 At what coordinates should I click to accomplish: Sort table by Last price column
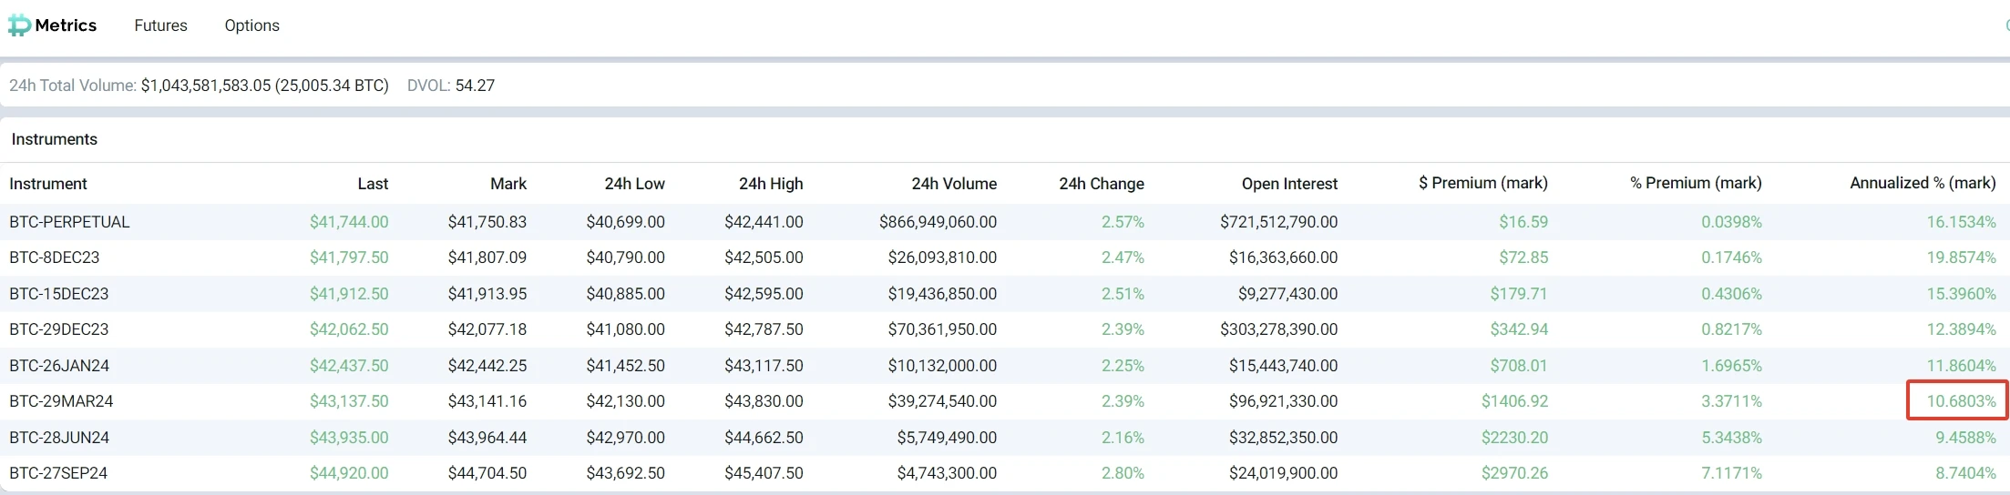[x=373, y=184]
